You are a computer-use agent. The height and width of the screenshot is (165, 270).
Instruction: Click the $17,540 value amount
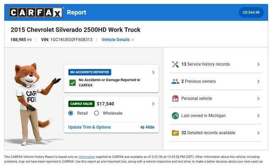point(105,104)
